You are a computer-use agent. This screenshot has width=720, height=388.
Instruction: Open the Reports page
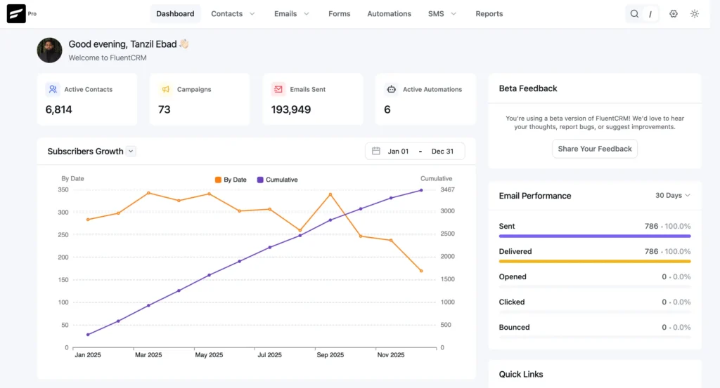pyautogui.click(x=489, y=14)
